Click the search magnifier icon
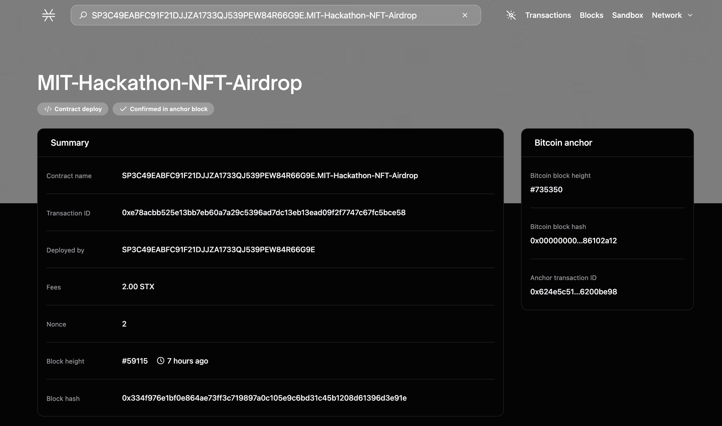The width and height of the screenshot is (722, 426). pyautogui.click(x=83, y=15)
